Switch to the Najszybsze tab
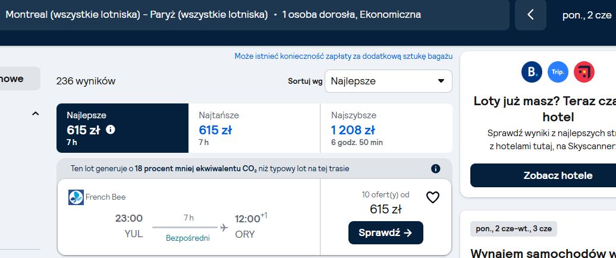This screenshot has height=258, width=616. 386,128
